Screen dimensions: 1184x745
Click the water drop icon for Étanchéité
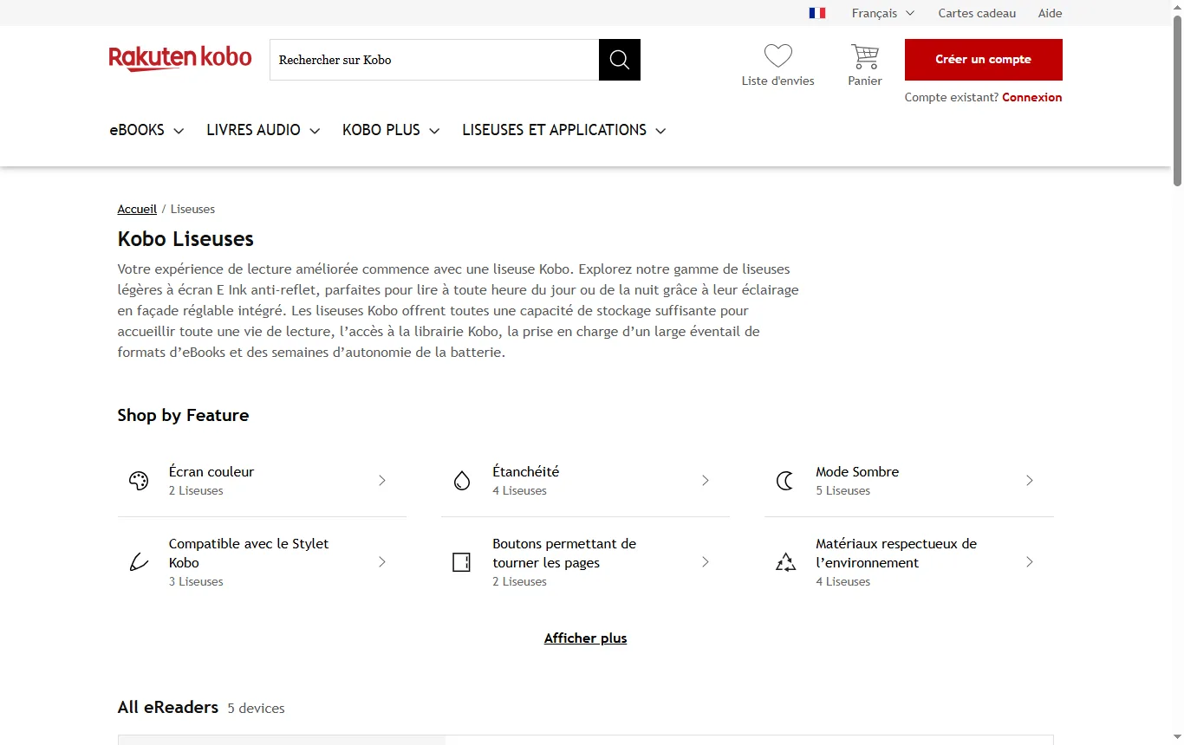pyautogui.click(x=462, y=481)
